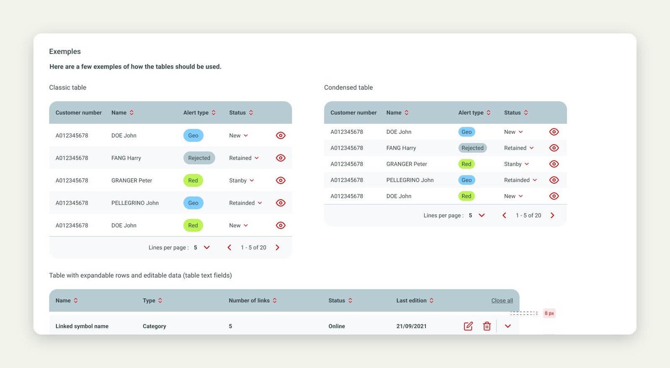Go to previous page in Classic table
This screenshot has height=368, width=670.
[x=229, y=248]
